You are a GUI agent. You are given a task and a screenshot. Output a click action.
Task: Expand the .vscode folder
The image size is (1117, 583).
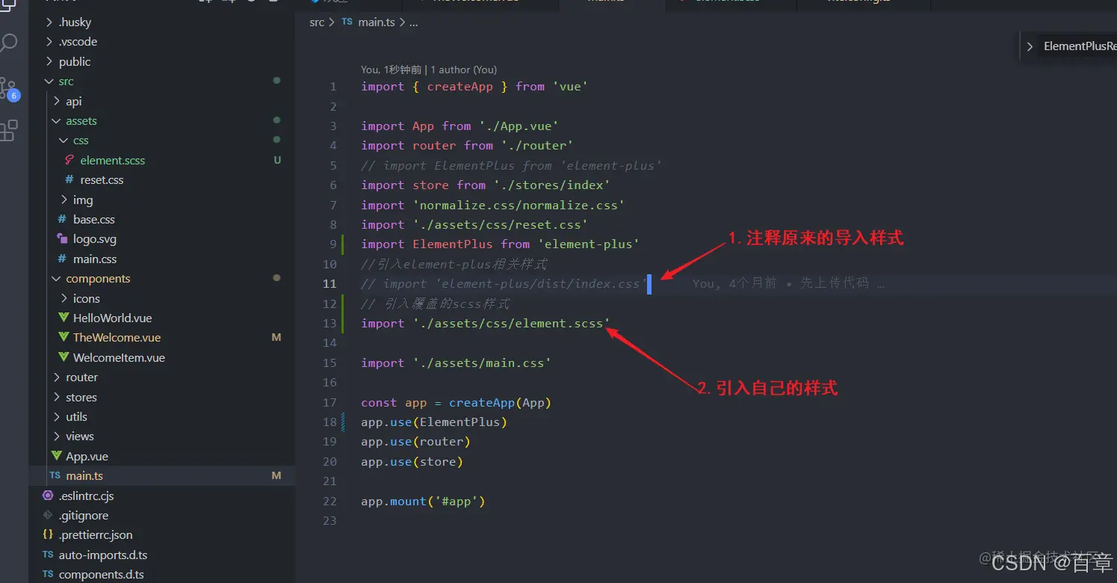(49, 42)
